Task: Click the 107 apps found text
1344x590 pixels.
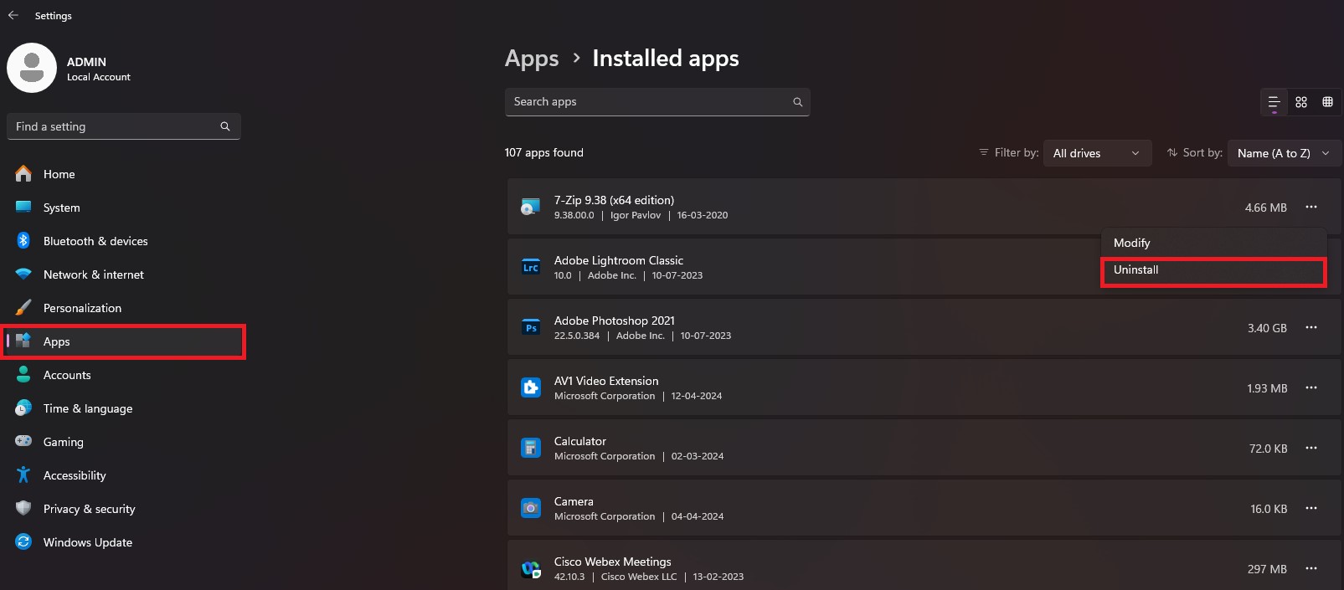Action: click(544, 152)
